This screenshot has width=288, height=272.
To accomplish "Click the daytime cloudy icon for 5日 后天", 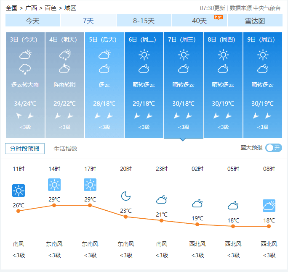I will (x=104, y=55).
